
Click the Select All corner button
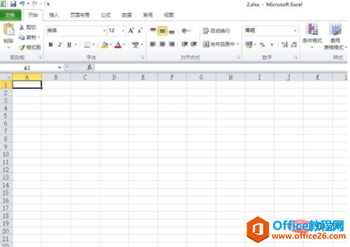tap(6, 77)
